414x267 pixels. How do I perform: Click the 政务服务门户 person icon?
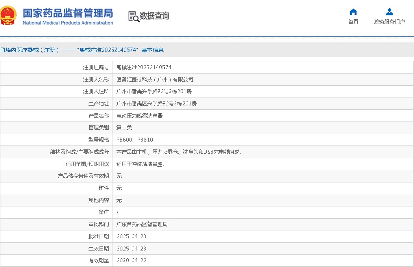pos(389,12)
